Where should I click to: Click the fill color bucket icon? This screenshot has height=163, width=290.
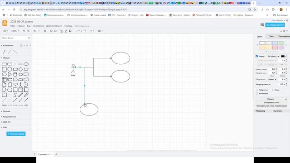pos(62,31)
